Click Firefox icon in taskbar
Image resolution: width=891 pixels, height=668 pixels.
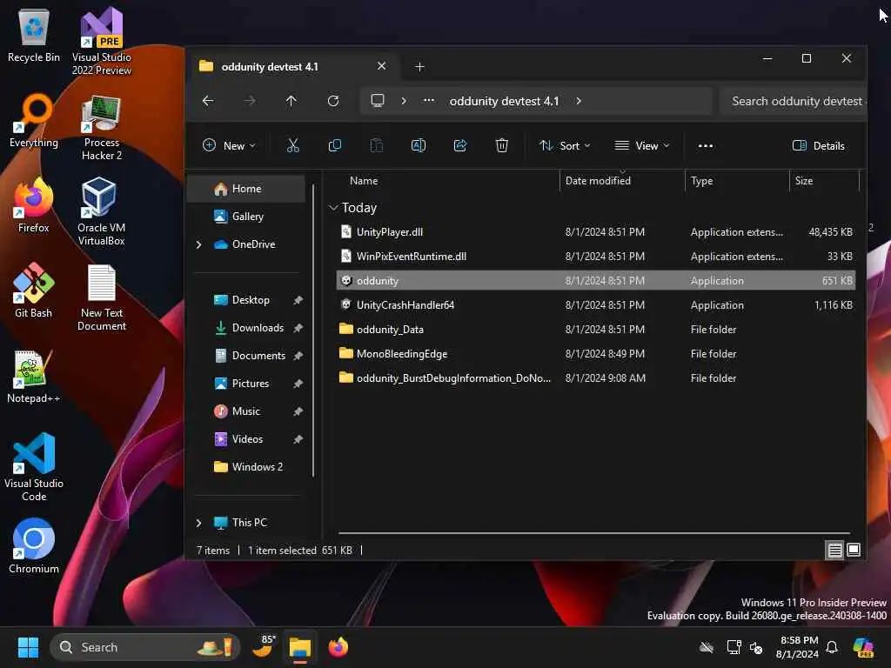[x=338, y=647]
